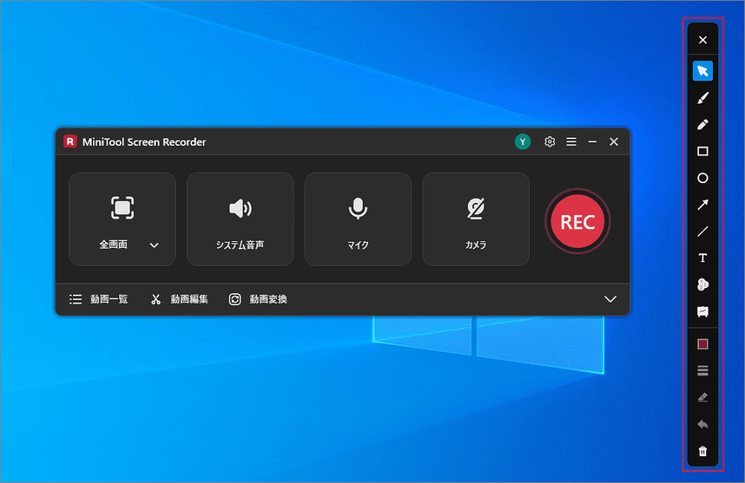Choose line thickness option

[703, 371]
